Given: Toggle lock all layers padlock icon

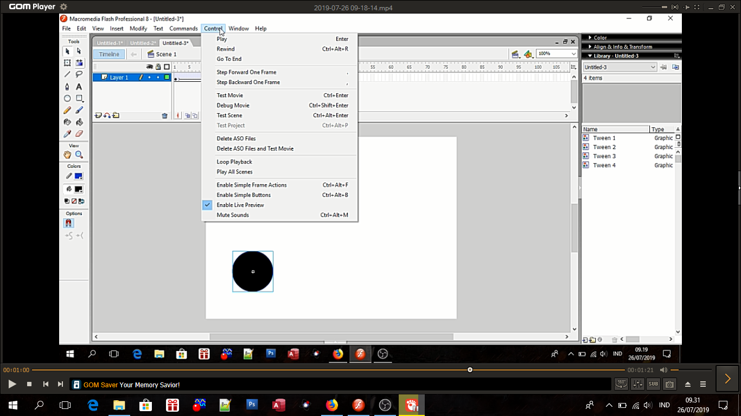Looking at the screenshot, I should 158,67.
